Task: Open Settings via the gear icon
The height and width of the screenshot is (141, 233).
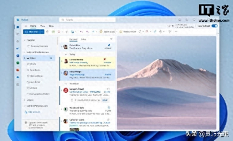Action: tap(187, 20)
